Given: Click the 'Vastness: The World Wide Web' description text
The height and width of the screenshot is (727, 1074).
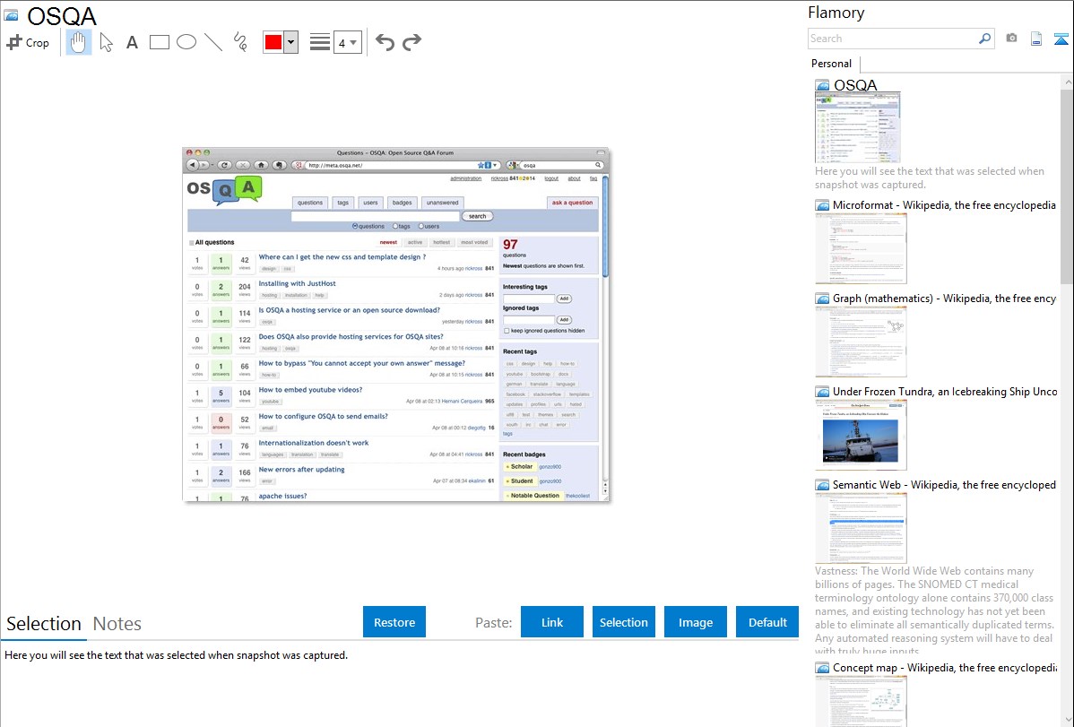Looking at the screenshot, I should pyautogui.click(x=935, y=610).
